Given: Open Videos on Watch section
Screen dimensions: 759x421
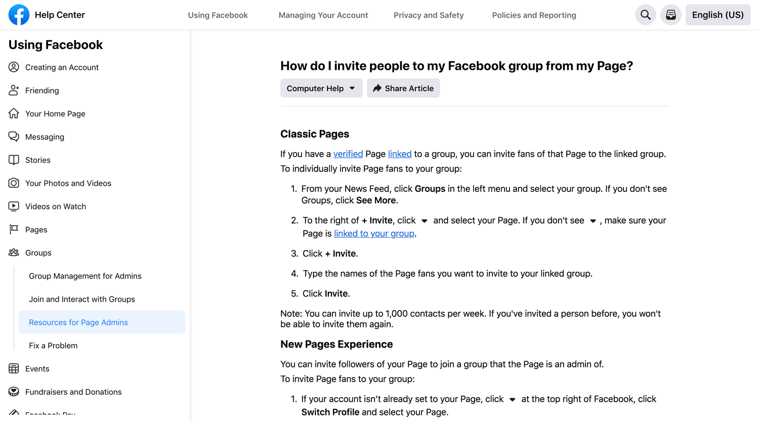Looking at the screenshot, I should click(56, 206).
